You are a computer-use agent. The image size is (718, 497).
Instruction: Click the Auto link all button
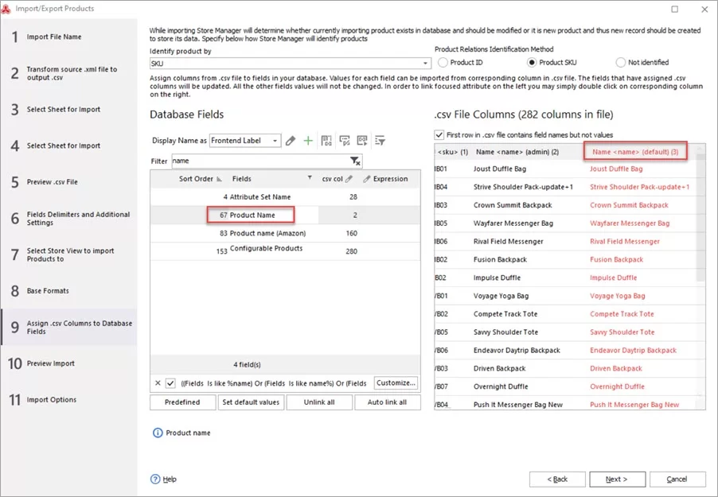(x=387, y=402)
